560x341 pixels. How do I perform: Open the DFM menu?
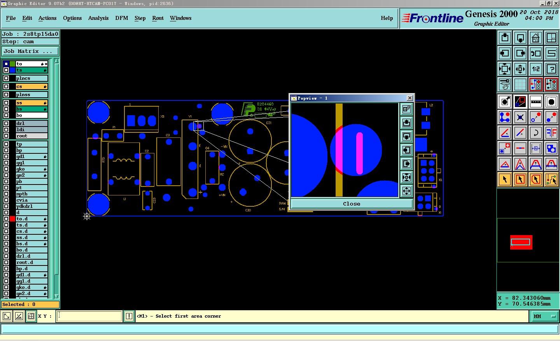(122, 18)
